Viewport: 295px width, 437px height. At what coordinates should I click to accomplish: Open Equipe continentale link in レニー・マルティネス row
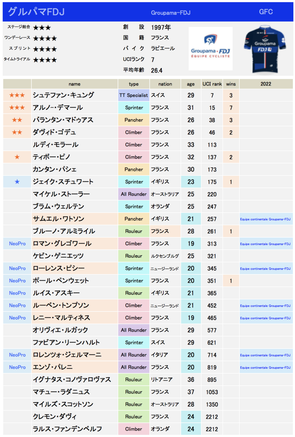265,318
